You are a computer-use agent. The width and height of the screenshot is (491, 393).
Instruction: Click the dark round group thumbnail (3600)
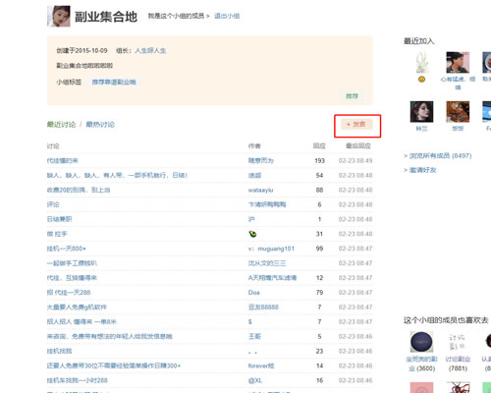421,342
